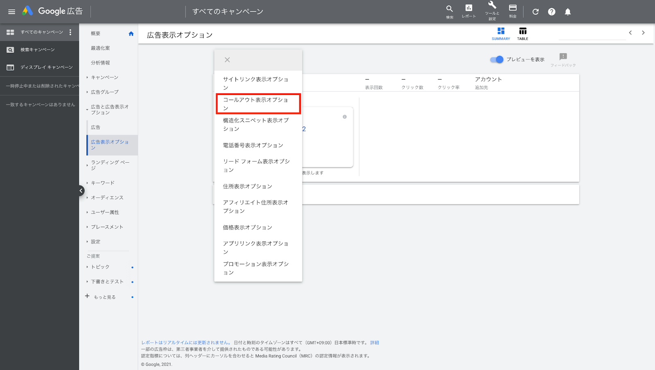Open the reports (レポート) icon
This screenshot has width=655, height=370.
click(x=469, y=11)
